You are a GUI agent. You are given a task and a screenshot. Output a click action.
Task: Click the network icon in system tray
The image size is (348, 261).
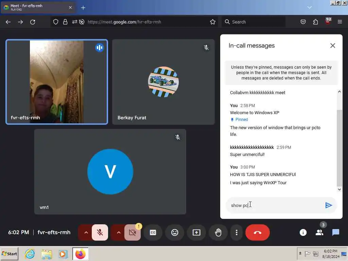pyautogui.click(x=316, y=254)
